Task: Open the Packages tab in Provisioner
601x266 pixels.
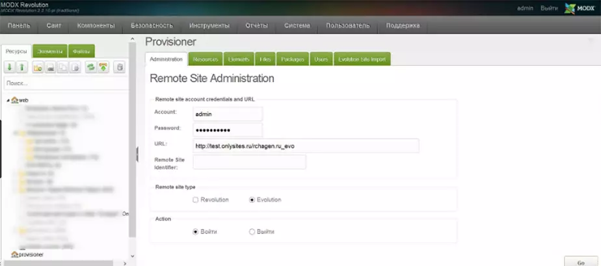Action: pos(293,59)
